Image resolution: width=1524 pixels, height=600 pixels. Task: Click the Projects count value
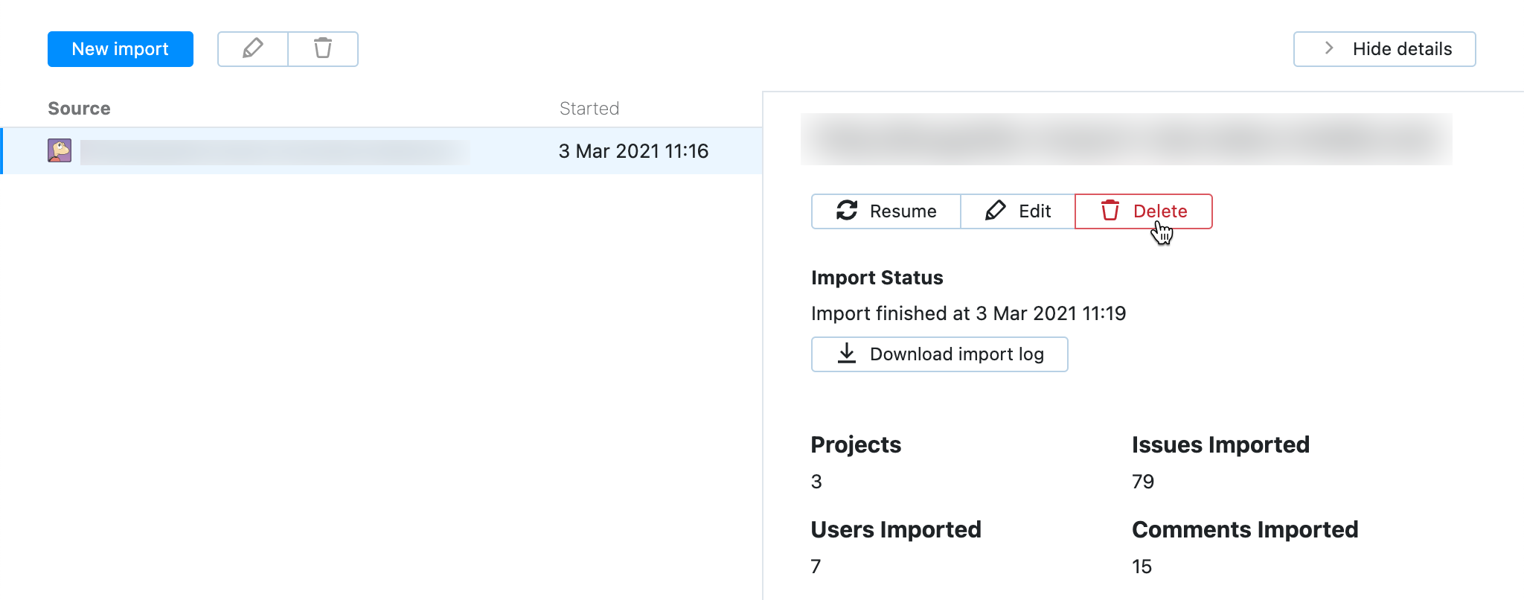[816, 482]
